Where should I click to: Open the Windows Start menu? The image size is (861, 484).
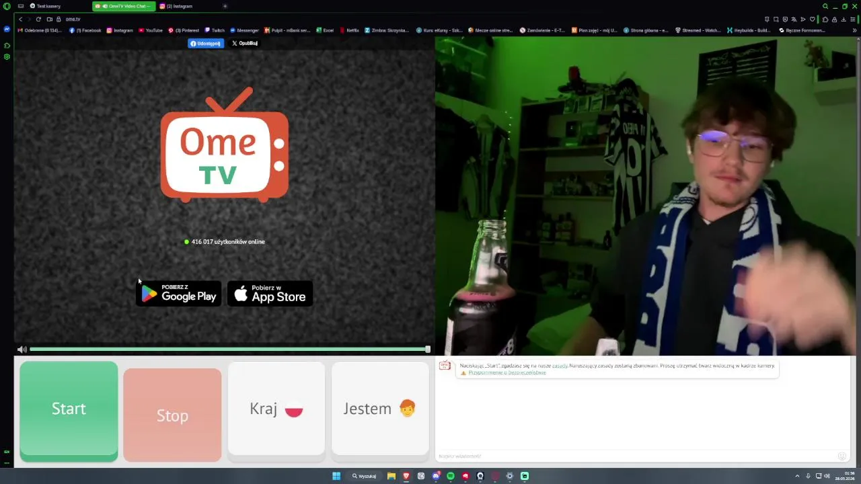click(x=336, y=476)
